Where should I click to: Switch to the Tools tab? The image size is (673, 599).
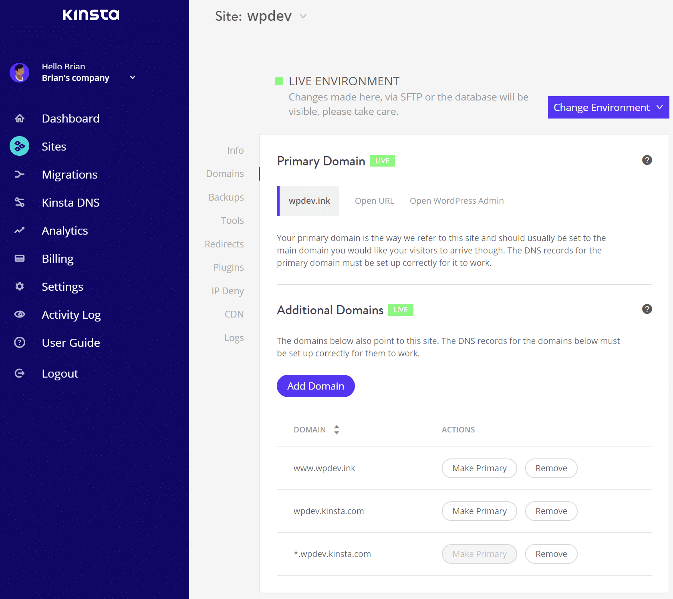tap(232, 221)
